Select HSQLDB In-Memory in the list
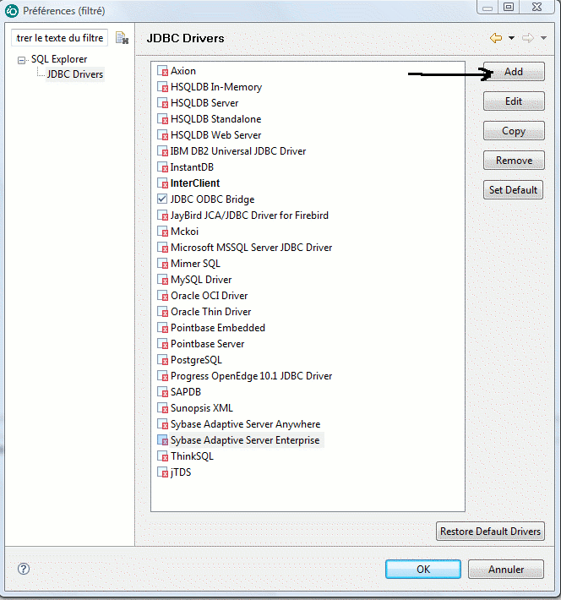This screenshot has height=600, width=561. [216, 87]
